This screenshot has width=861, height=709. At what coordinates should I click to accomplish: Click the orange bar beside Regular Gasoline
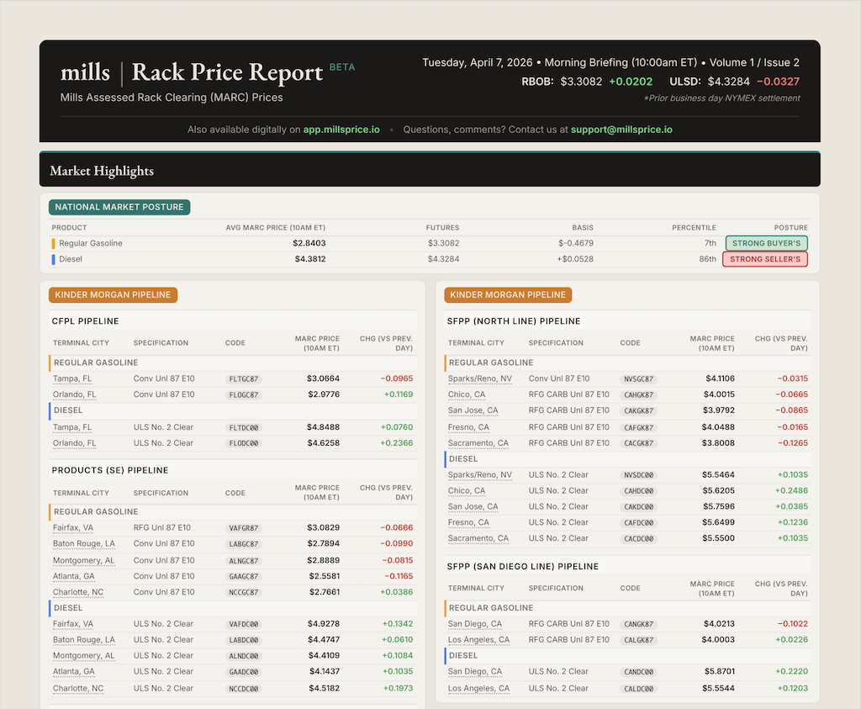coord(51,242)
